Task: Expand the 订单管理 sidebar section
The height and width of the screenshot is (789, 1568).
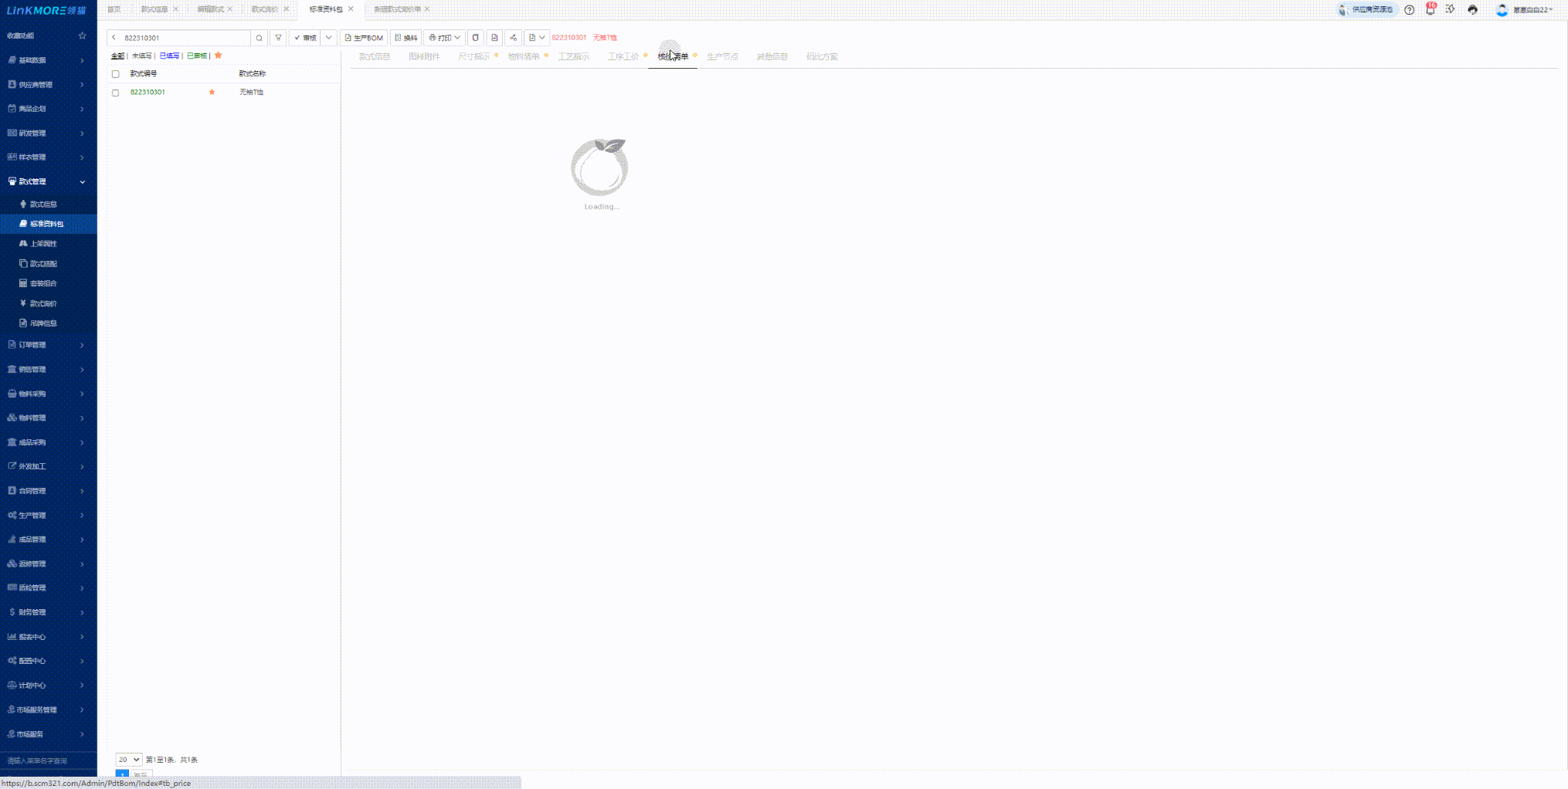Action: coord(46,345)
